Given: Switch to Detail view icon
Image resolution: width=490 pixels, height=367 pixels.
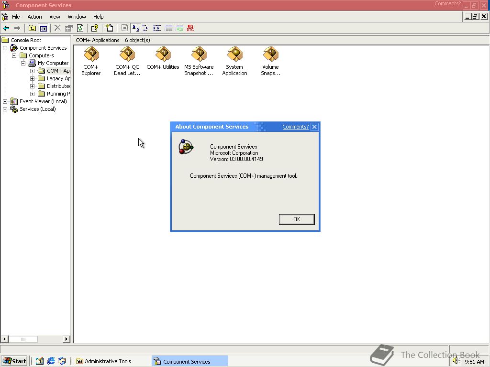Looking at the screenshot, I should 168,28.
